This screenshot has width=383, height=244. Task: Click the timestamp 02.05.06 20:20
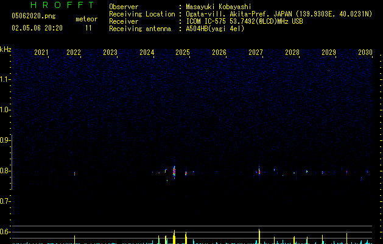(37, 28)
